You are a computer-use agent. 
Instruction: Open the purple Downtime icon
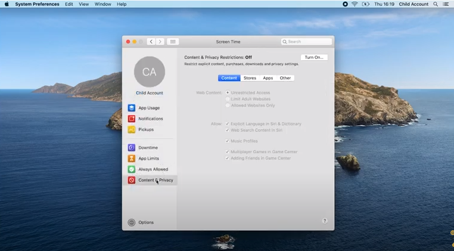click(132, 147)
